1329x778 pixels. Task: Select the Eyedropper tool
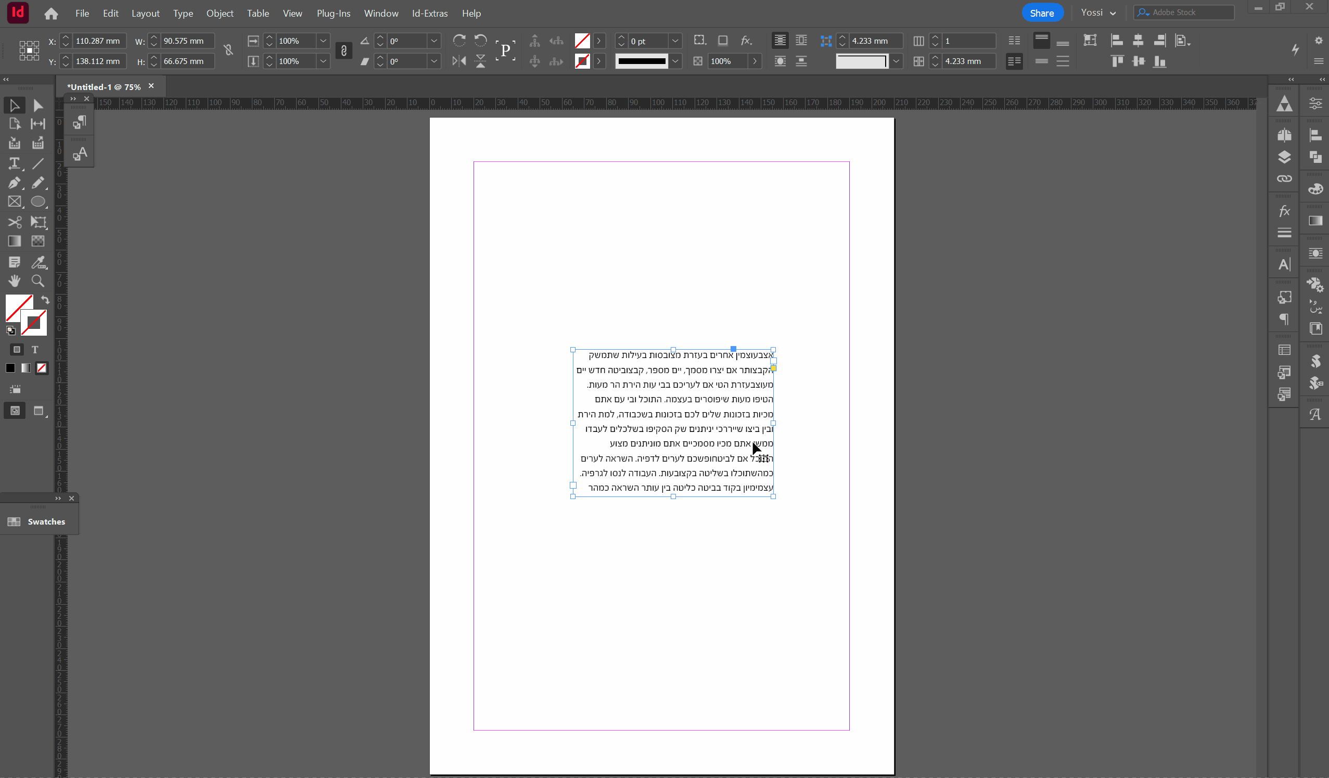(x=38, y=262)
